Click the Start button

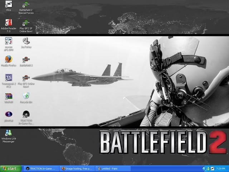click(11, 169)
